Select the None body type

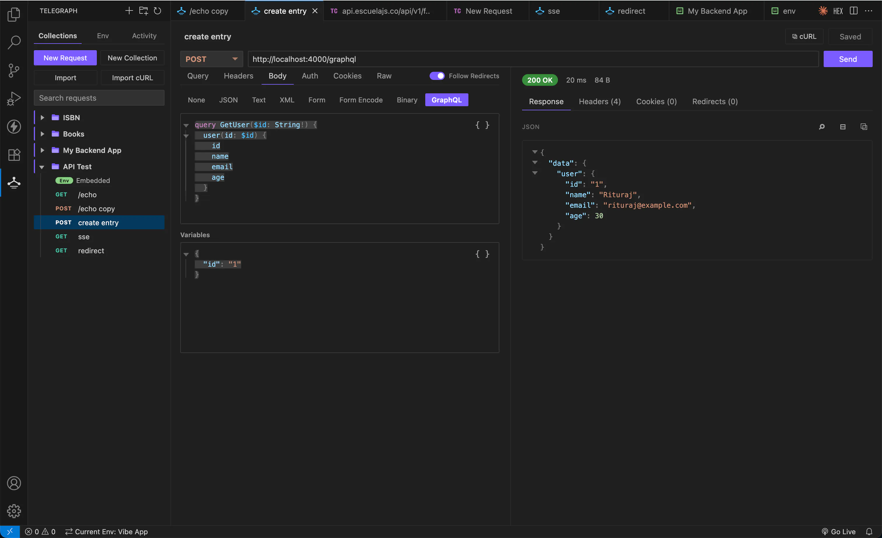coord(197,100)
